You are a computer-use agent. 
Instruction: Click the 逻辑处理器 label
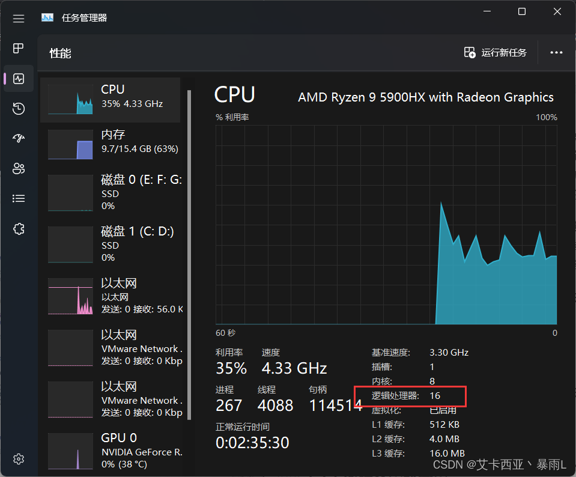[395, 396]
